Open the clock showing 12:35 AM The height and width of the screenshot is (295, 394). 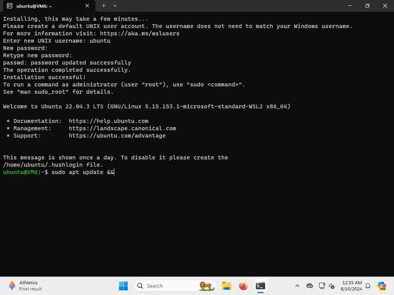tap(351, 286)
